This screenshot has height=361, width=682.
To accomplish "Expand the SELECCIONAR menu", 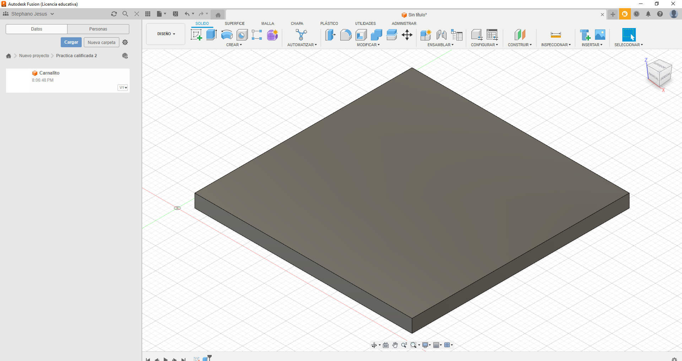I will (x=629, y=45).
